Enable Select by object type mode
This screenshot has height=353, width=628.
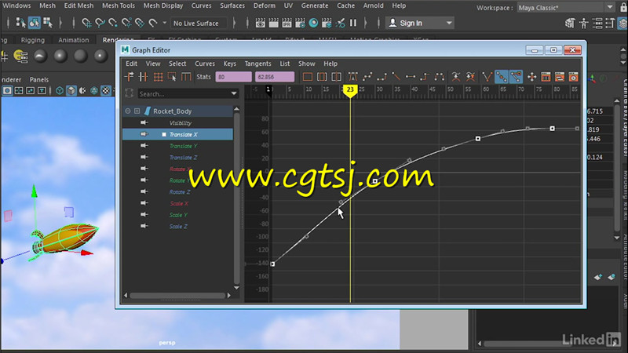[34, 23]
